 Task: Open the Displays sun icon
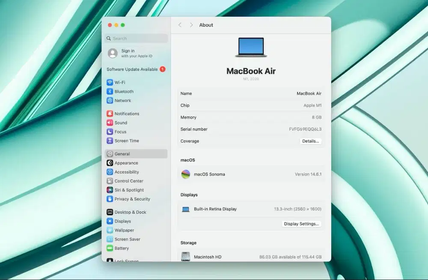point(110,221)
